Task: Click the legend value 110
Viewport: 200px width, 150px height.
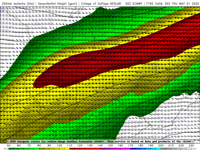Action: click(x=69, y=145)
